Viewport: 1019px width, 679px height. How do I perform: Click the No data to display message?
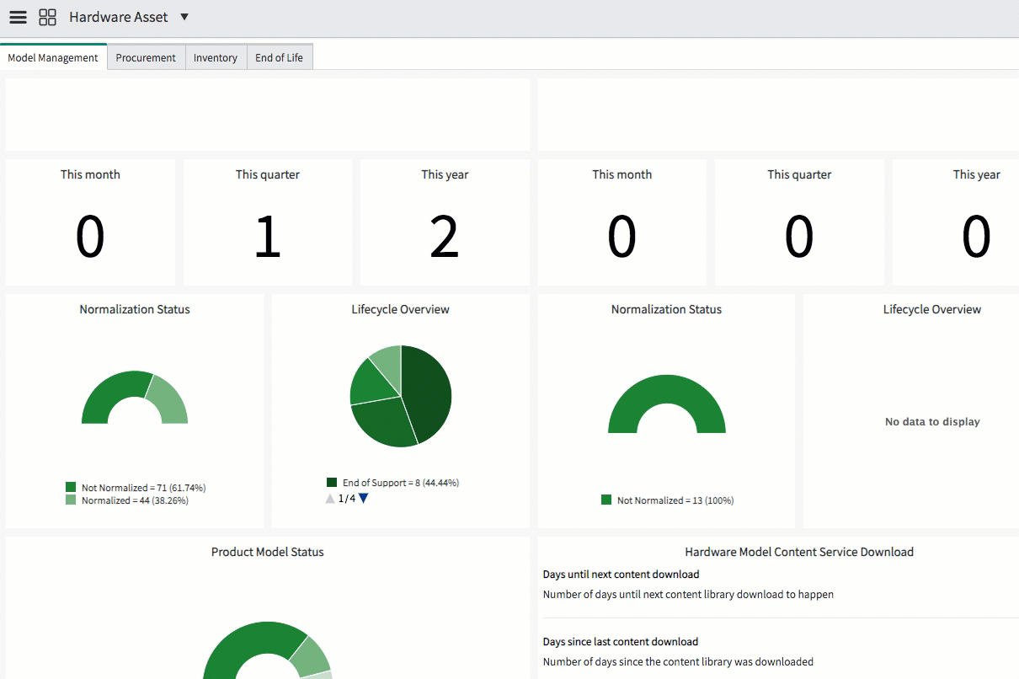coord(932,422)
